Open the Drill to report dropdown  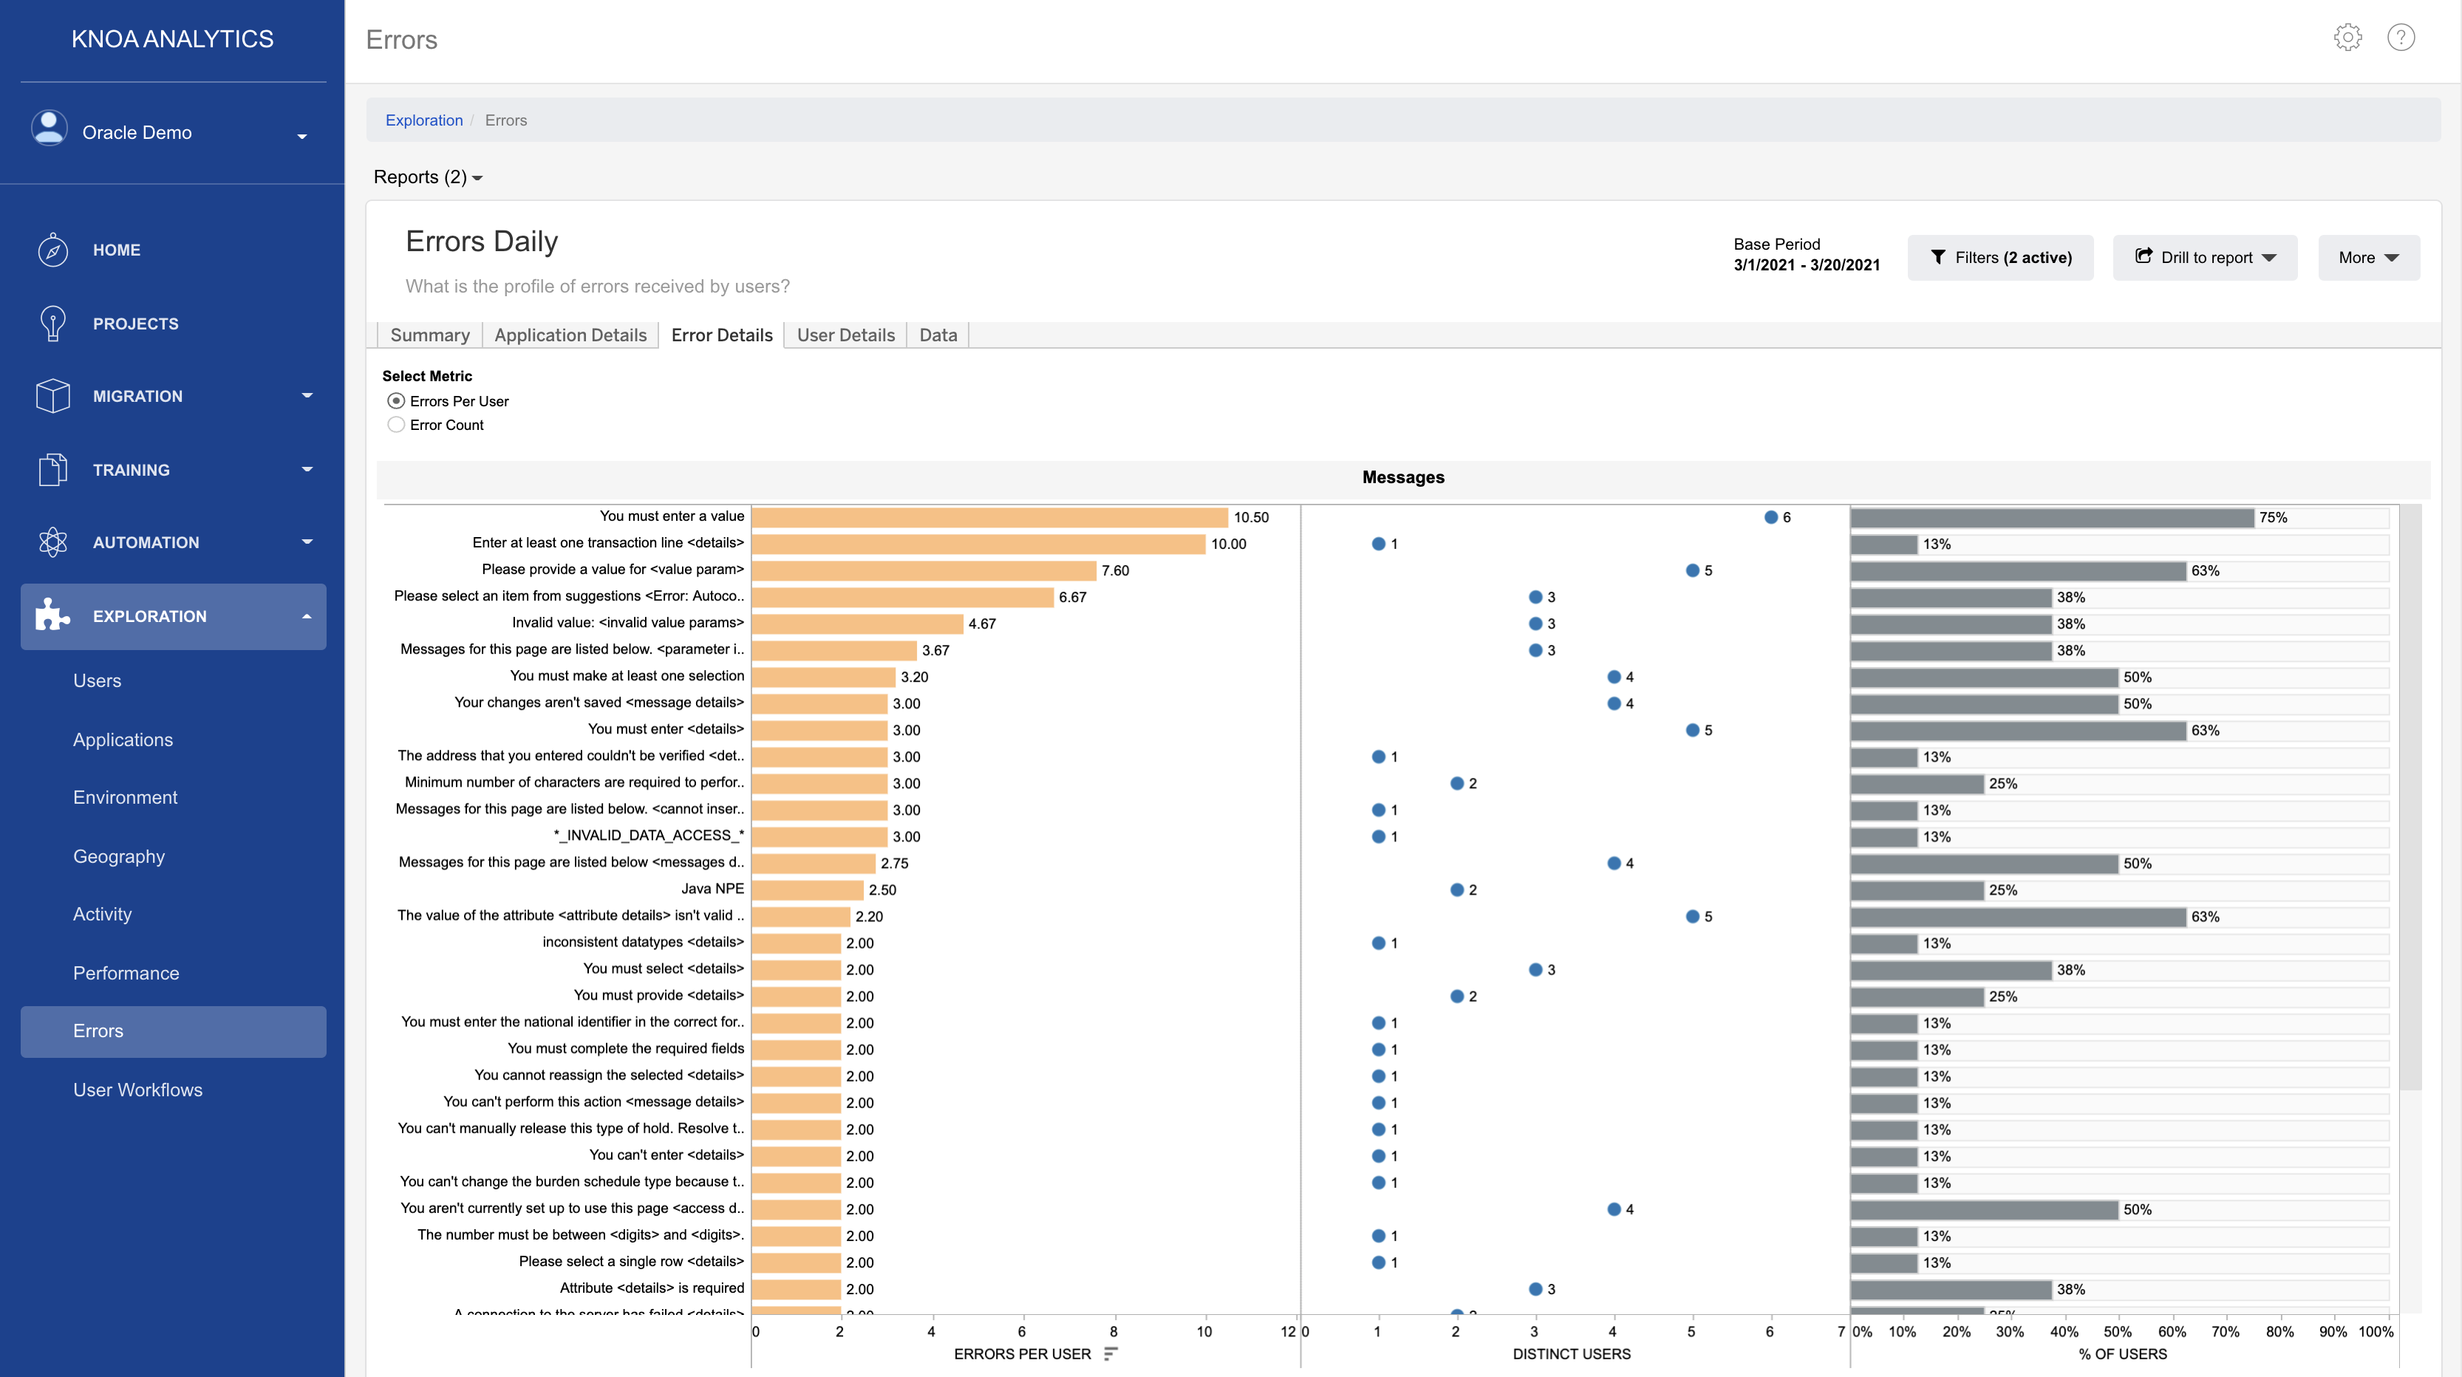pyautogui.click(x=2205, y=257)
